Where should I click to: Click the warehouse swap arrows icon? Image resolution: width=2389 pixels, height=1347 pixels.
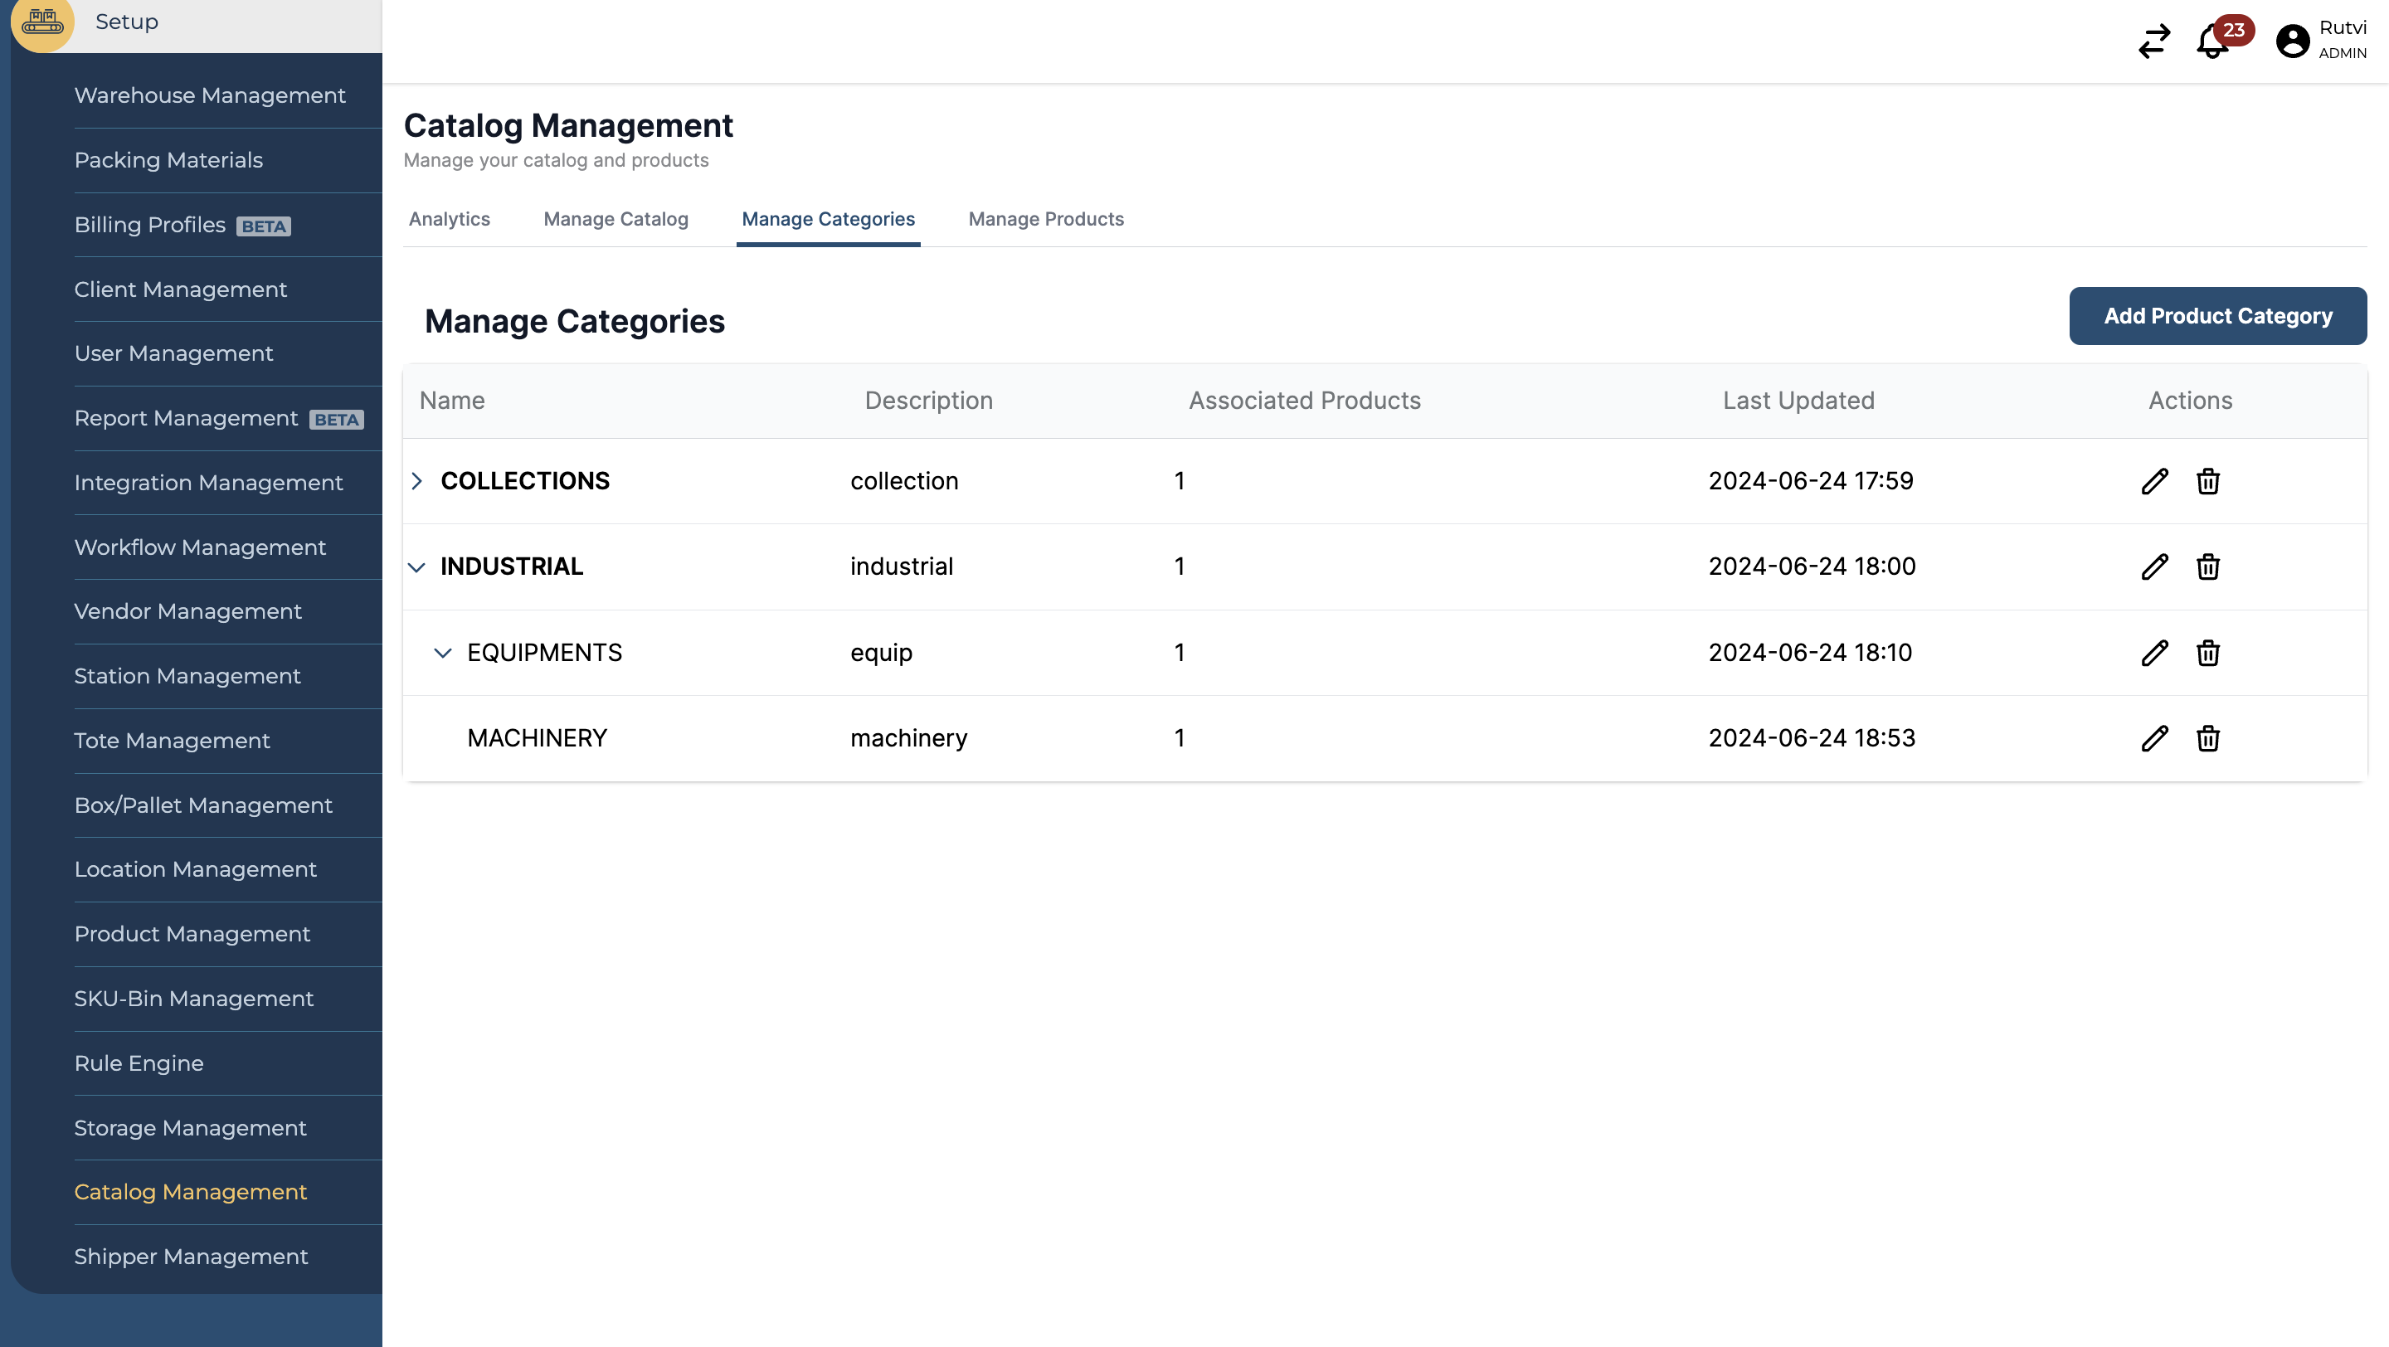[2153, 41]
